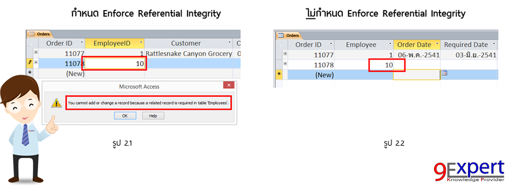Click OK in the Microsoft Access dialog

coord(124,116)
